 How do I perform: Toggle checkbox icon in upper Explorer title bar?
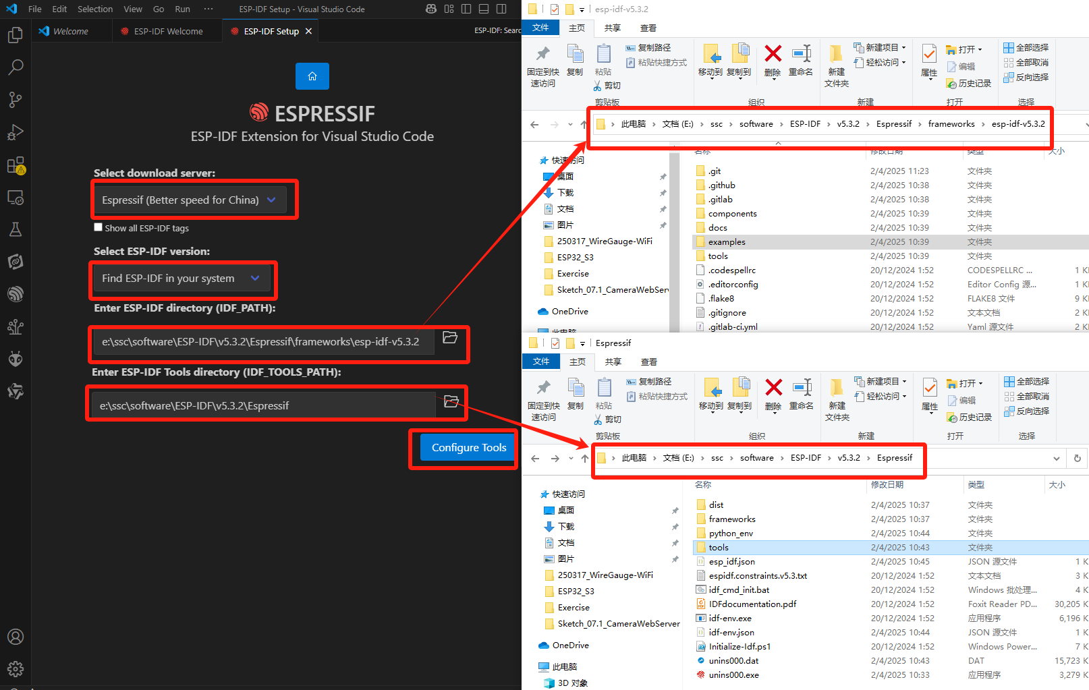tap(555, 9)
